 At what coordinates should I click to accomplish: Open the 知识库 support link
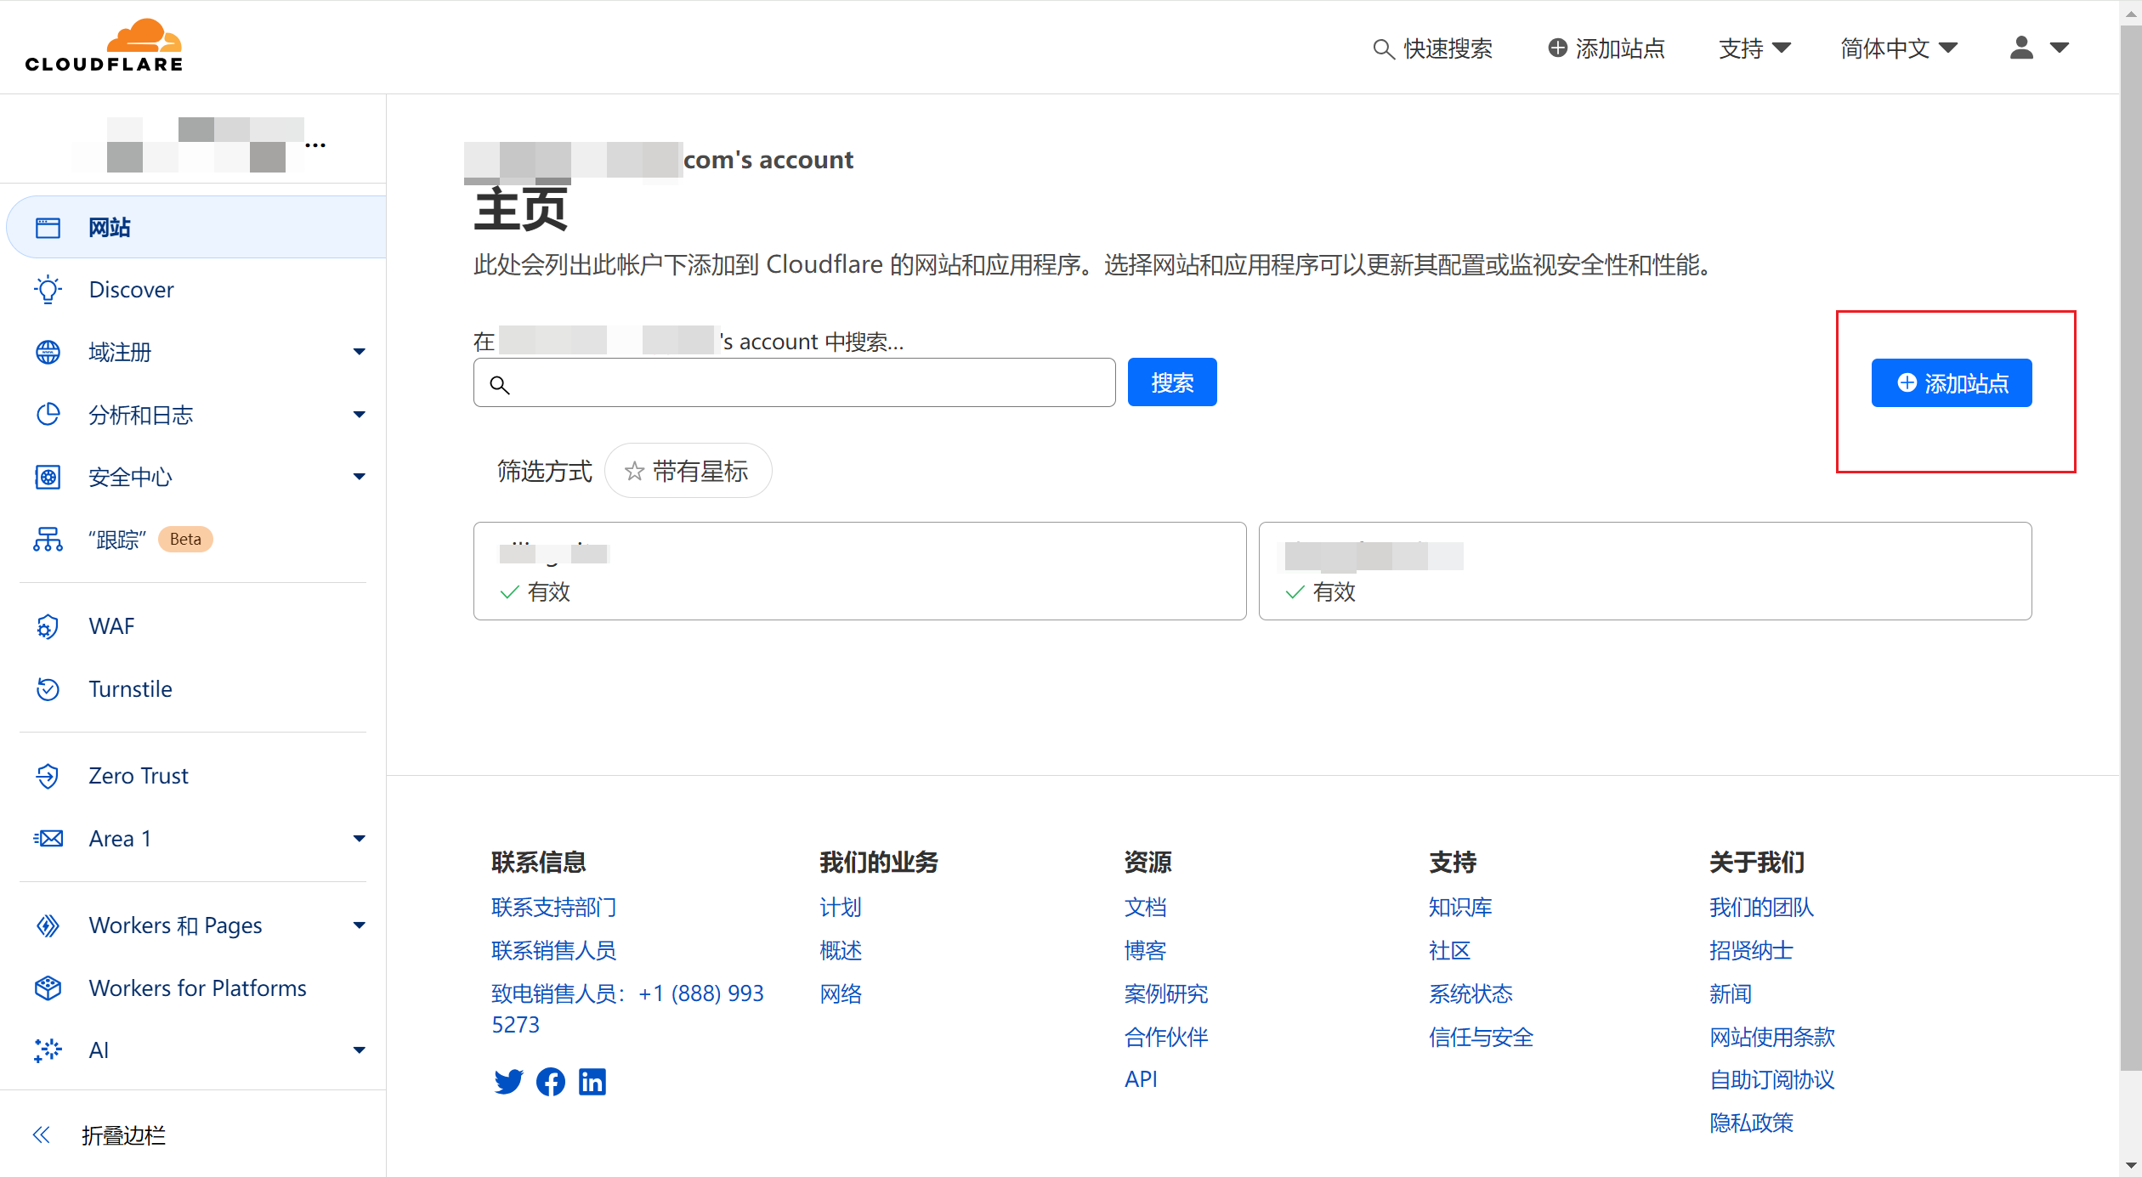1460,907
